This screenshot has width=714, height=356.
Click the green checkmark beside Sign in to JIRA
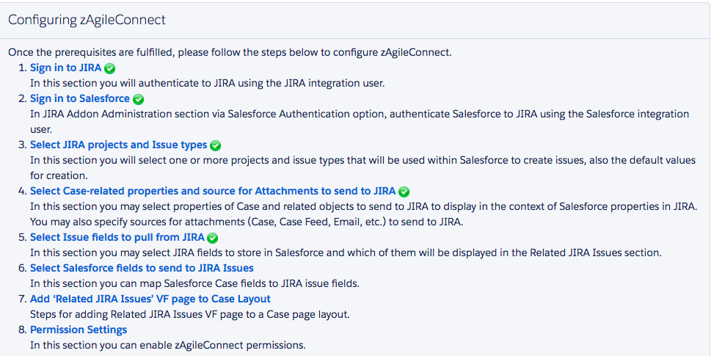click(110, 69)
